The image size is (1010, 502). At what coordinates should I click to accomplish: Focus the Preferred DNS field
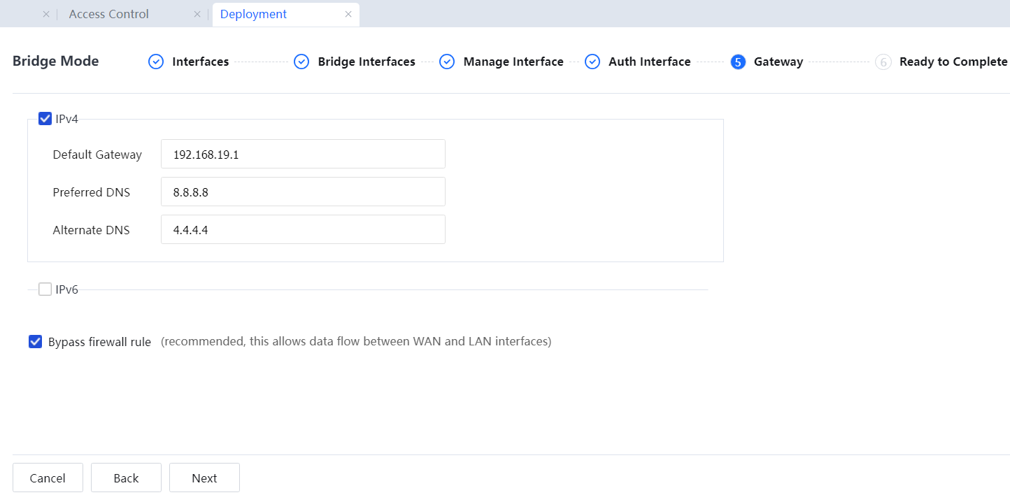click(x=303, y=192)
